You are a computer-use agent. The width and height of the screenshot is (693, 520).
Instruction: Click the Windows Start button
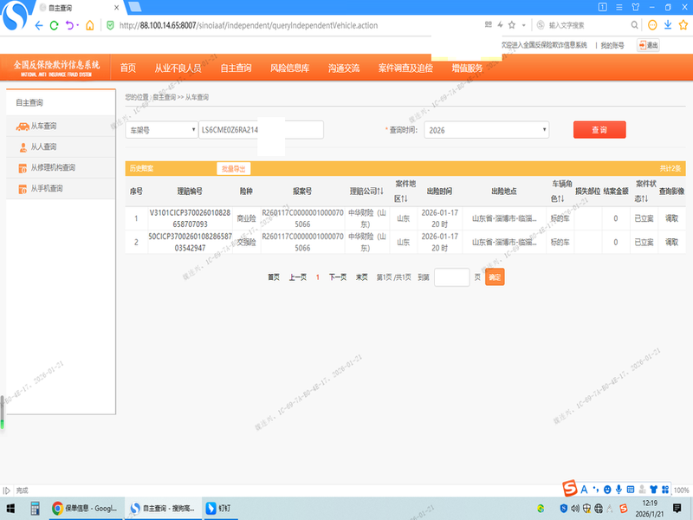coord(12,508)
